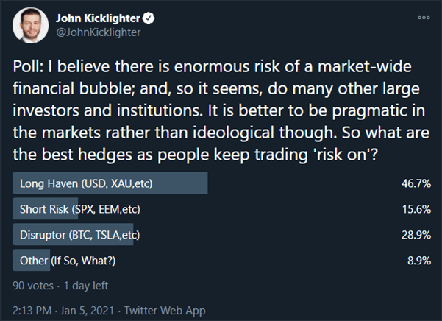Open John Kicklighter's profile avatar
442x321 pixels.
coord(30,25)
